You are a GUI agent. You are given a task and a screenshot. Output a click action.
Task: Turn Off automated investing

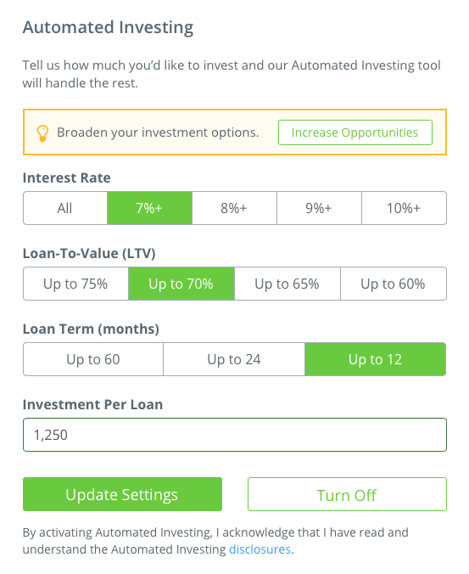point(347,494)
